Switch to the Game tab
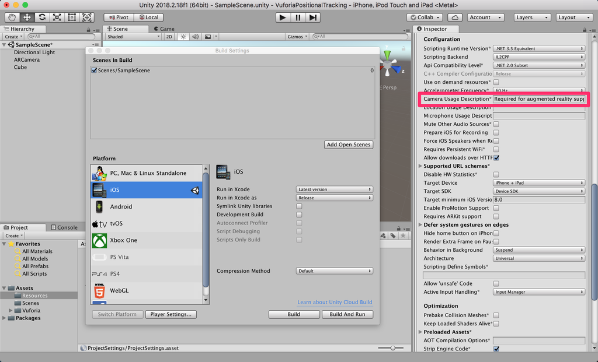Image resolution: width=598 pixels, height=362 pixels. tap(164, 29)
